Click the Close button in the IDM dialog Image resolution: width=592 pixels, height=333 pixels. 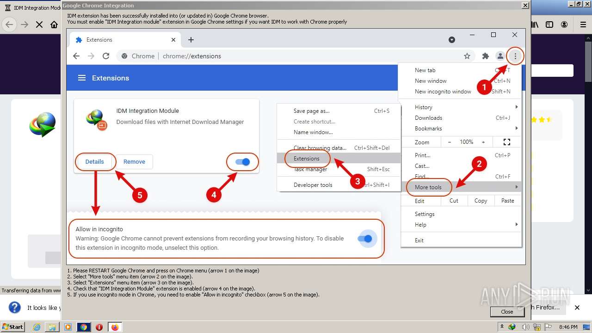click(x=507, y=312)
